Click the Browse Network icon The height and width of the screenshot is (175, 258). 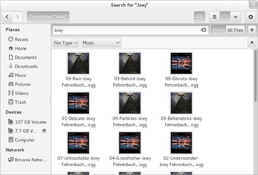pos(11,160)
